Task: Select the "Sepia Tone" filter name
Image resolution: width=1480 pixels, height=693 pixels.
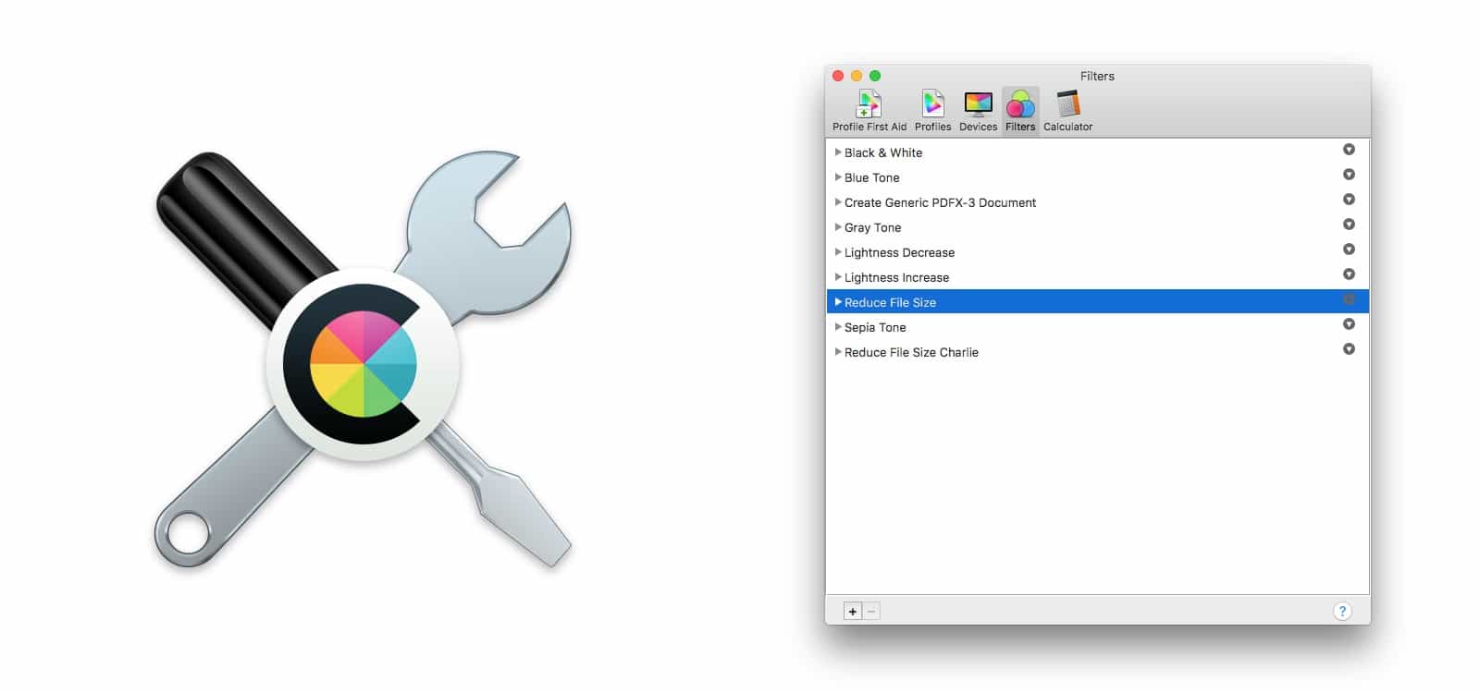Action: click(875, 327)
